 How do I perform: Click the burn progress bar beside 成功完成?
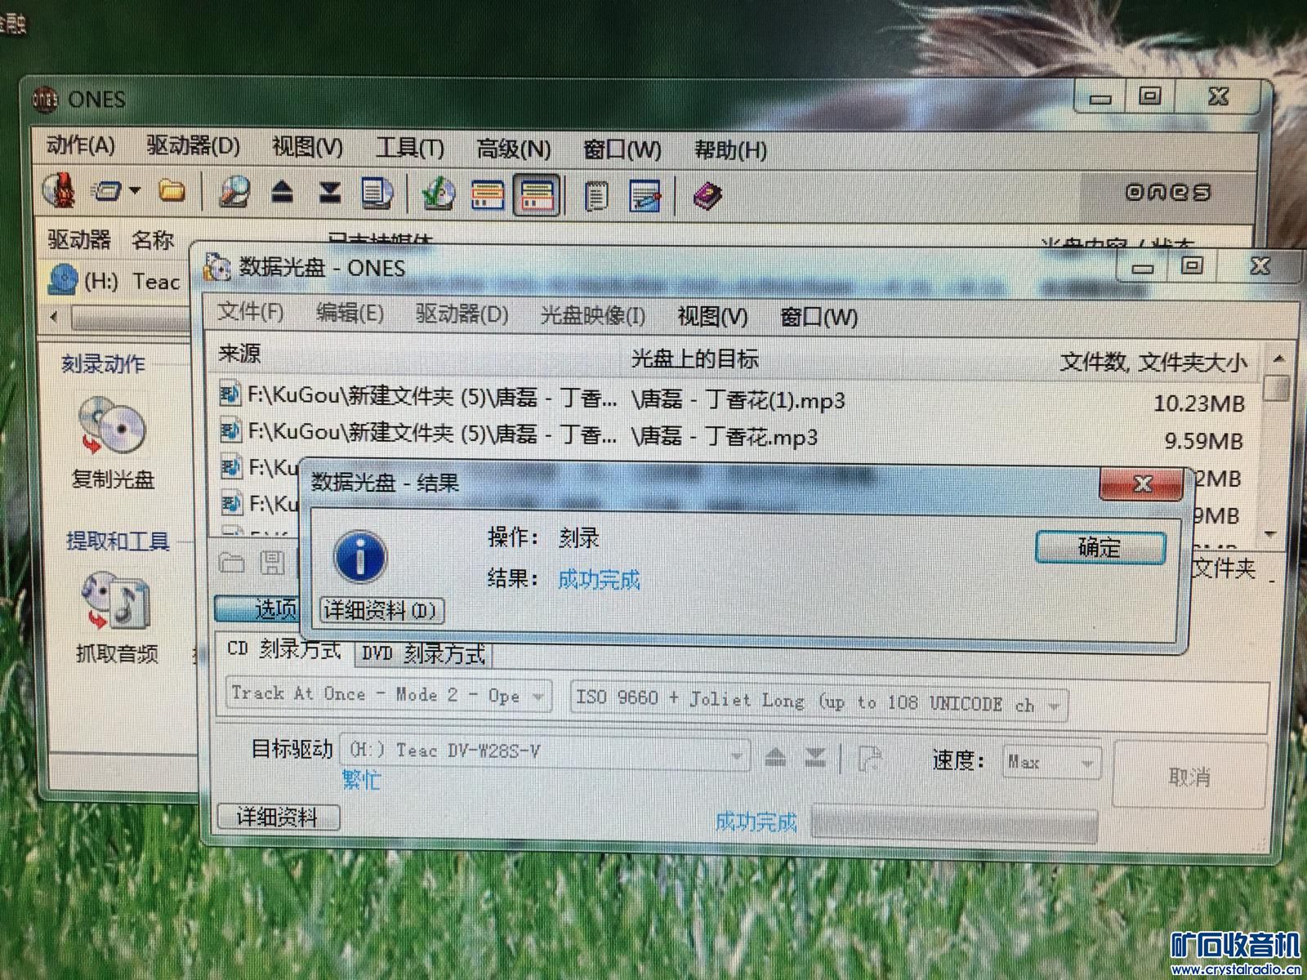(x=954, y=825)
